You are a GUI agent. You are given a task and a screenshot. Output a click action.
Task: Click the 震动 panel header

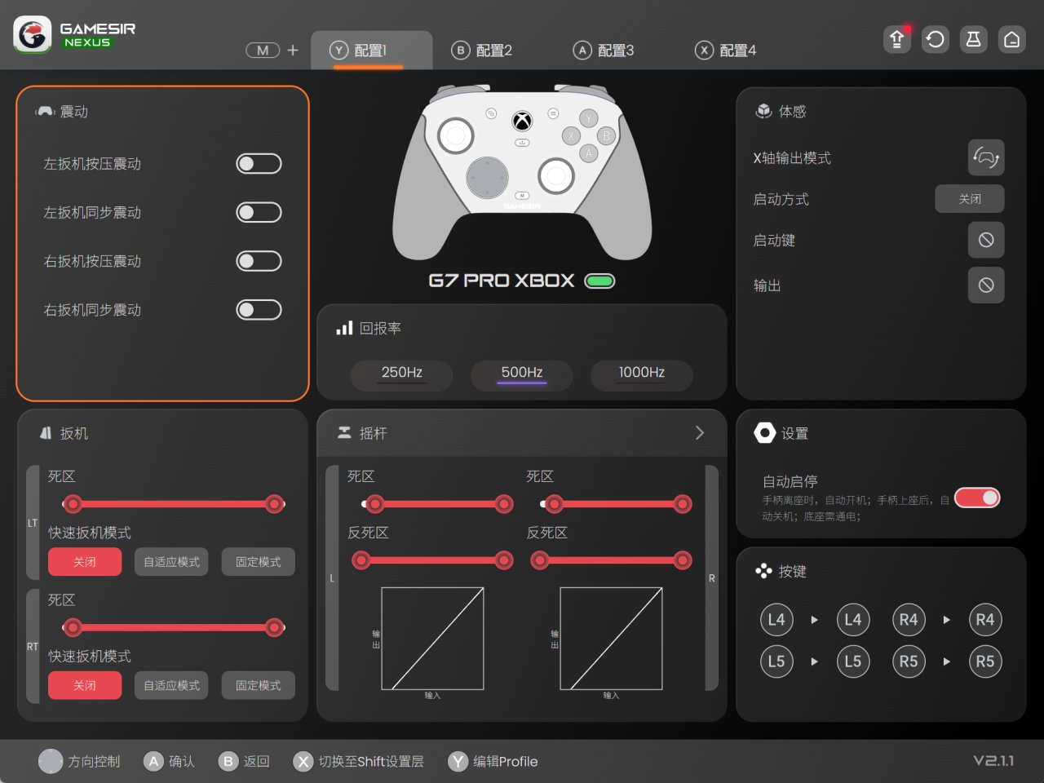62,112
